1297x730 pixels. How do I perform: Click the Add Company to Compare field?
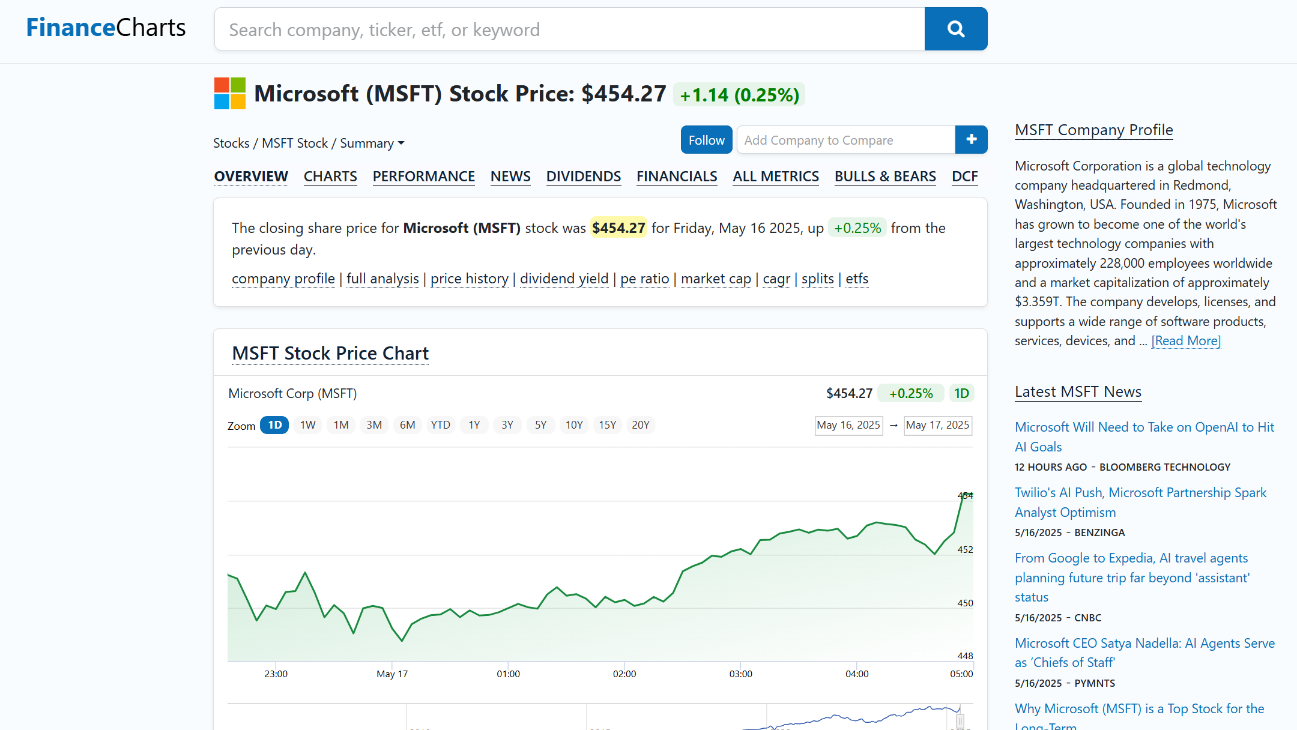pyautogui.click(x=846, y=139)
